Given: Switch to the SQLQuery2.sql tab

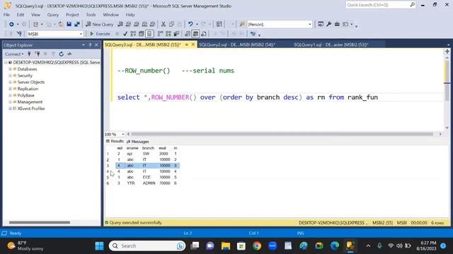Looking at the screenshot, I should (x=237, y=44).
